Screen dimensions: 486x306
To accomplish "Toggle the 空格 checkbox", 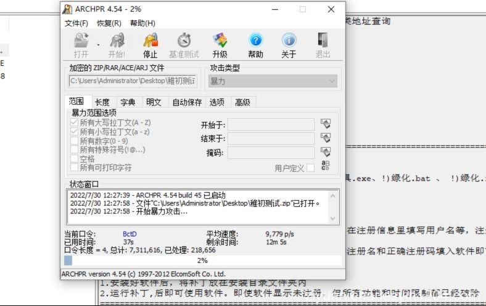I will [74, 159].
